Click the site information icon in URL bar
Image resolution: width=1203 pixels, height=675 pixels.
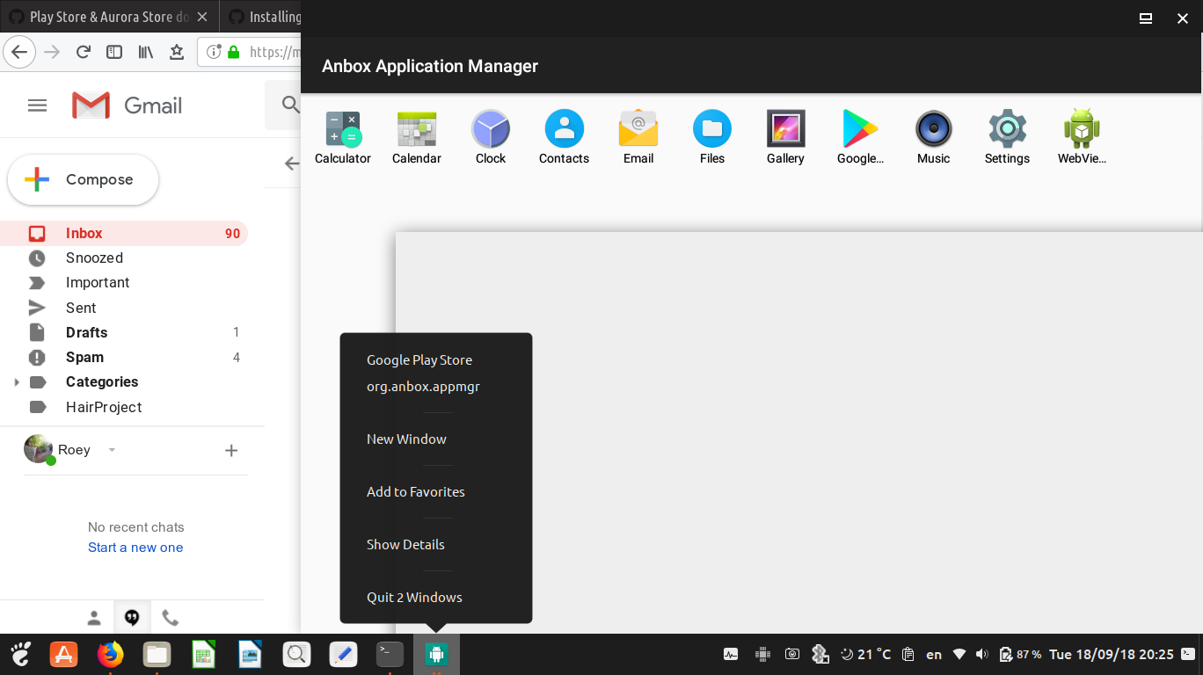(x=213, y=52)
